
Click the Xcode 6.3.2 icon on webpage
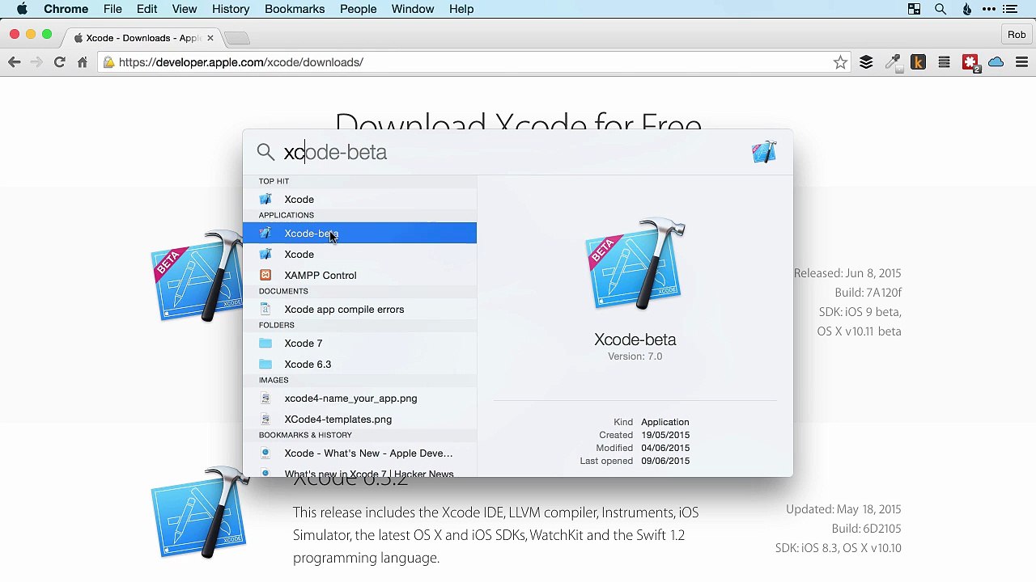[199, 512]
